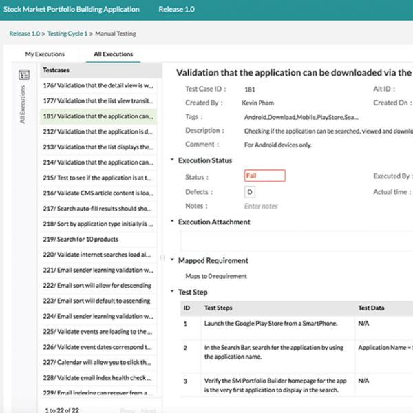Click the Tags value Android,Download,Mobile
413x413 pixels.
tap(301, 117)
